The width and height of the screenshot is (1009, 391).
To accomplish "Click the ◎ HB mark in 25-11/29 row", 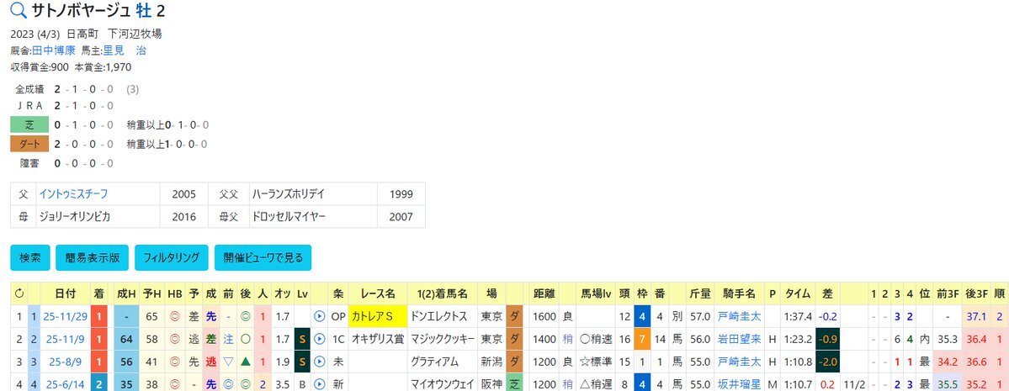I will [x=175, y=316].
